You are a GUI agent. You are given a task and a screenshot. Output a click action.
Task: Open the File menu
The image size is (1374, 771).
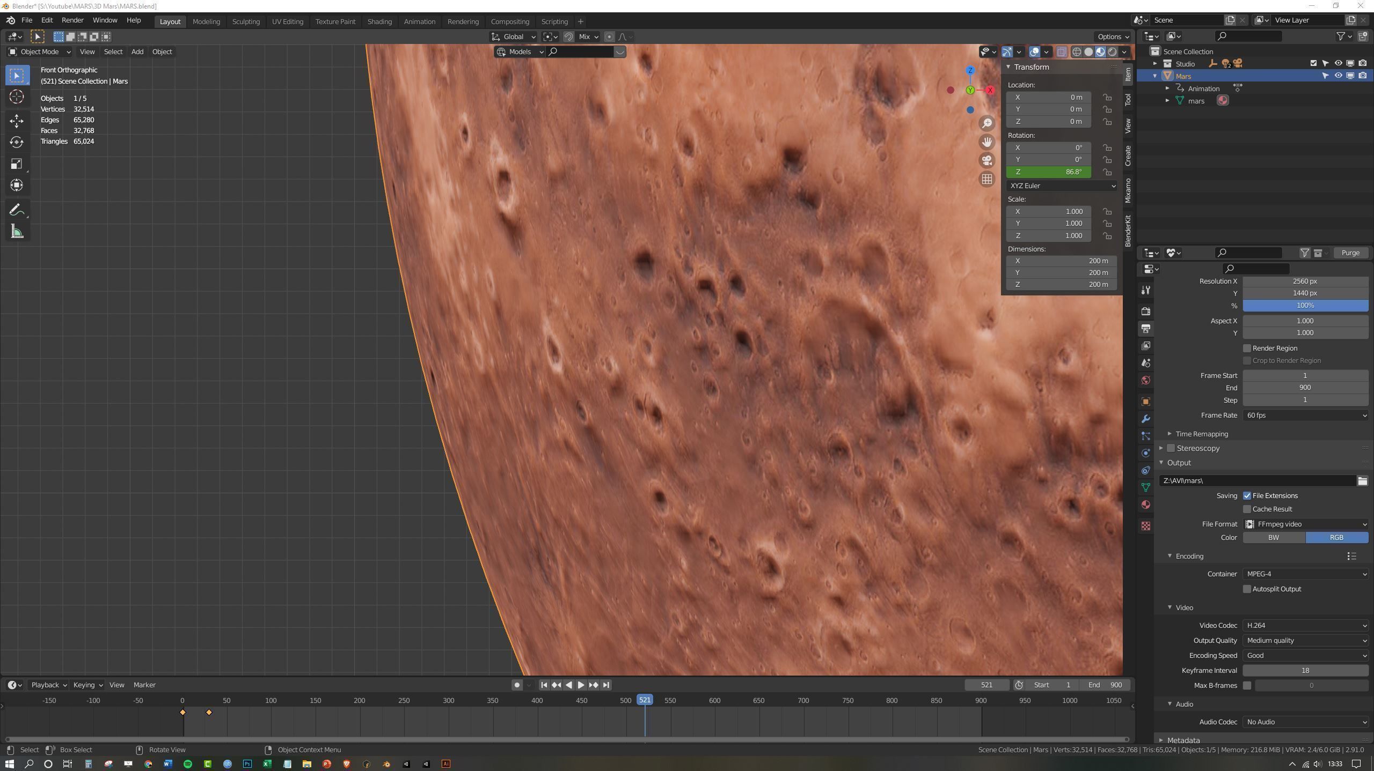26,20
